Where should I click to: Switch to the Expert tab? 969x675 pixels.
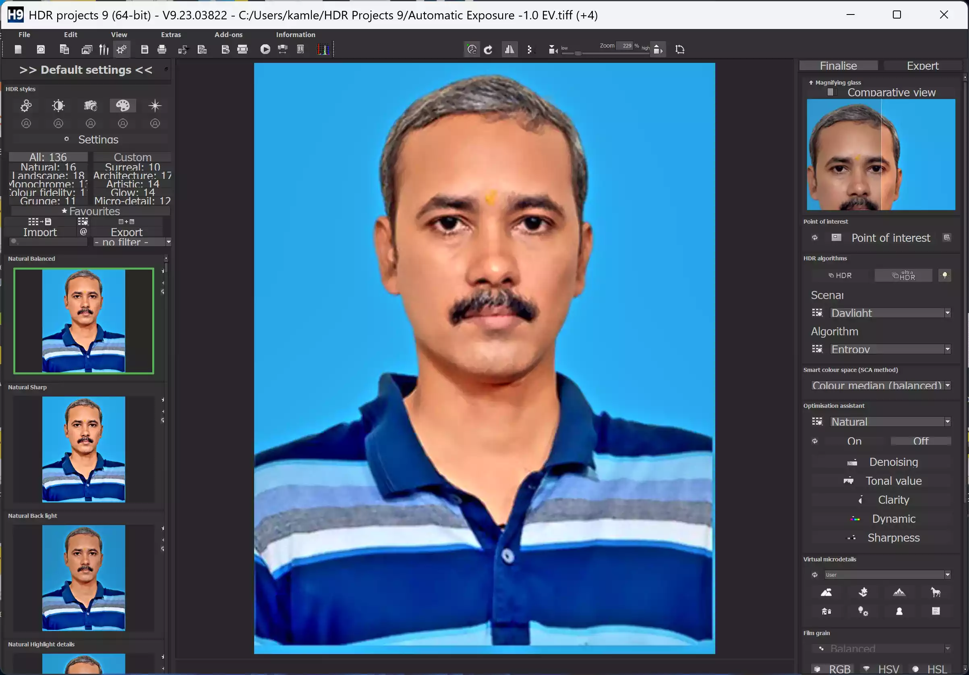click(x=923, y=66)
